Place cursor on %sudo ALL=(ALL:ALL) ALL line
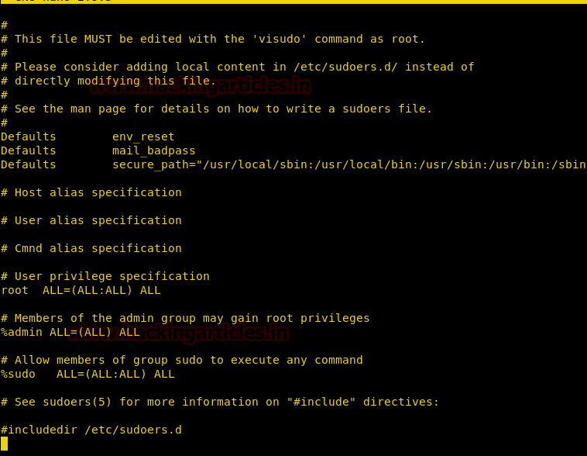The width and height of the screenshot is (587, 456). [x=88, y=374]
